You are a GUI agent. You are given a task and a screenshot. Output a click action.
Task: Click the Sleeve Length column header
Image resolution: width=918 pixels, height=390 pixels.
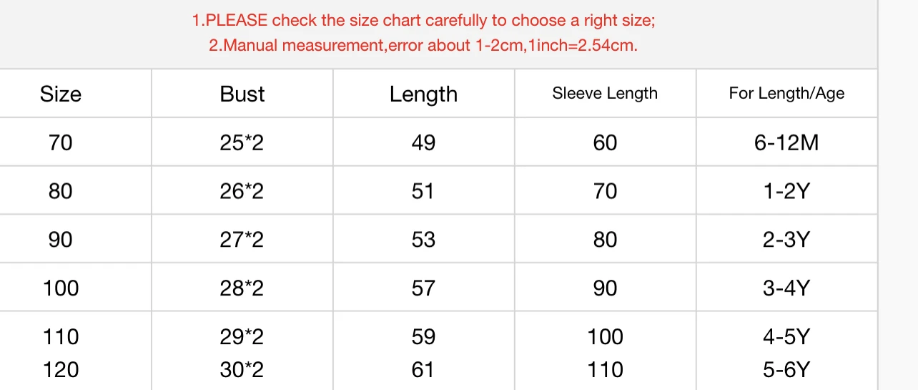pos(605,93)
